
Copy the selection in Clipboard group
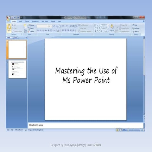(x=14, y=28)
